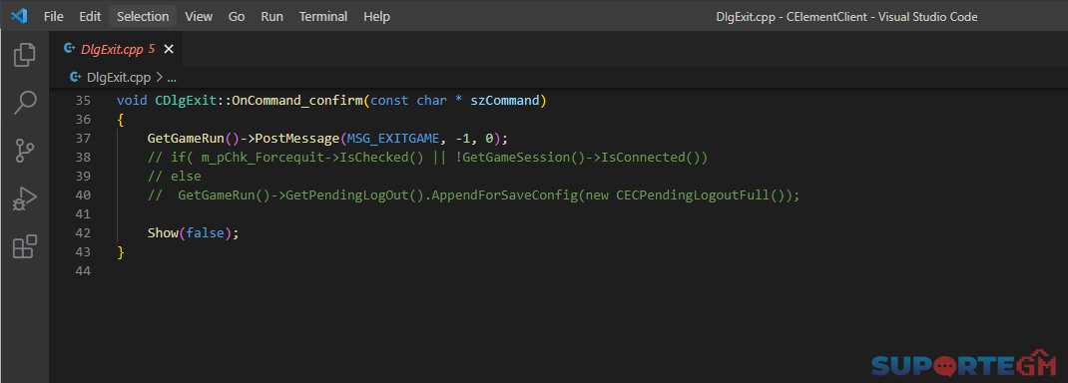Open the Run and Debug view
The height and width of the screenshot is (383, 1068).
coord(25,199)
